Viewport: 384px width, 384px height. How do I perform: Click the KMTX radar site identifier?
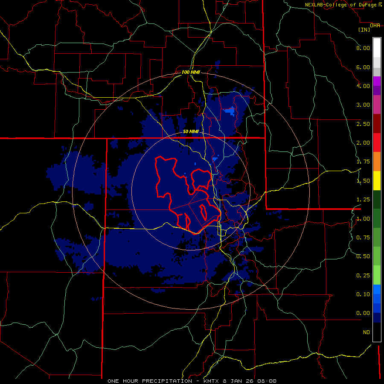(x=211, y=381)
